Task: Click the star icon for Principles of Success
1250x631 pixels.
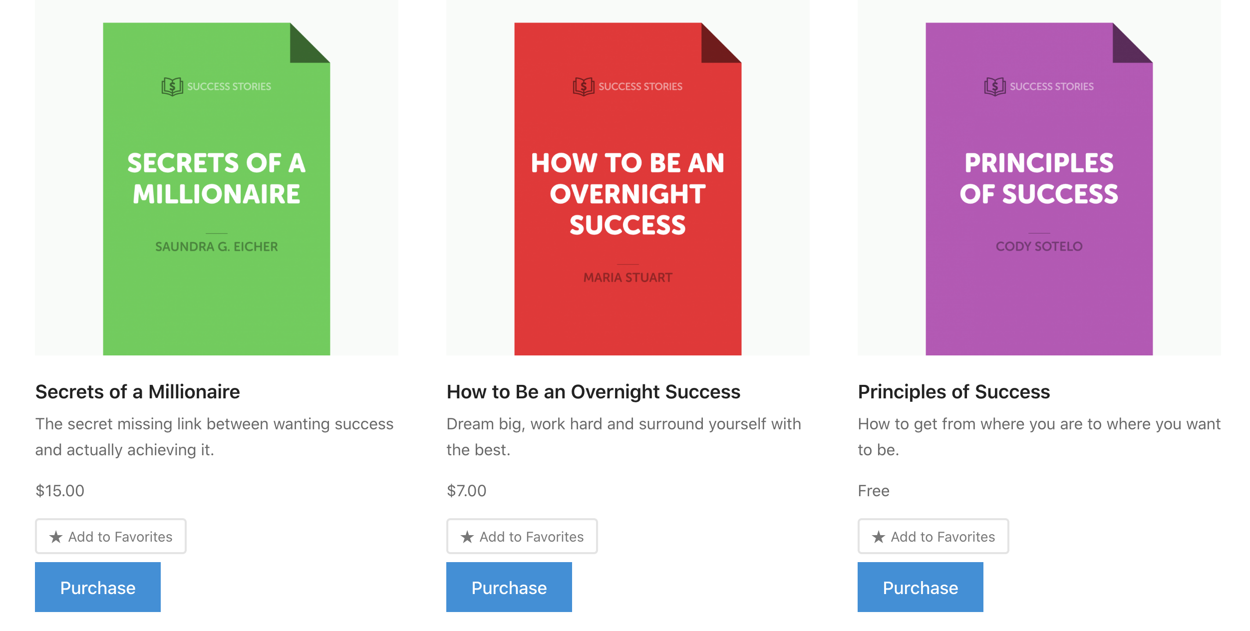Action: pyautogui.click(x=879, y=537)
